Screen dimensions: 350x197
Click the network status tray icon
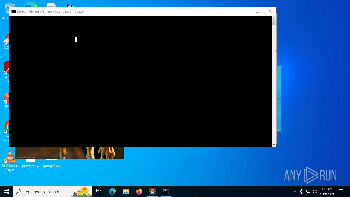[308, 192]
